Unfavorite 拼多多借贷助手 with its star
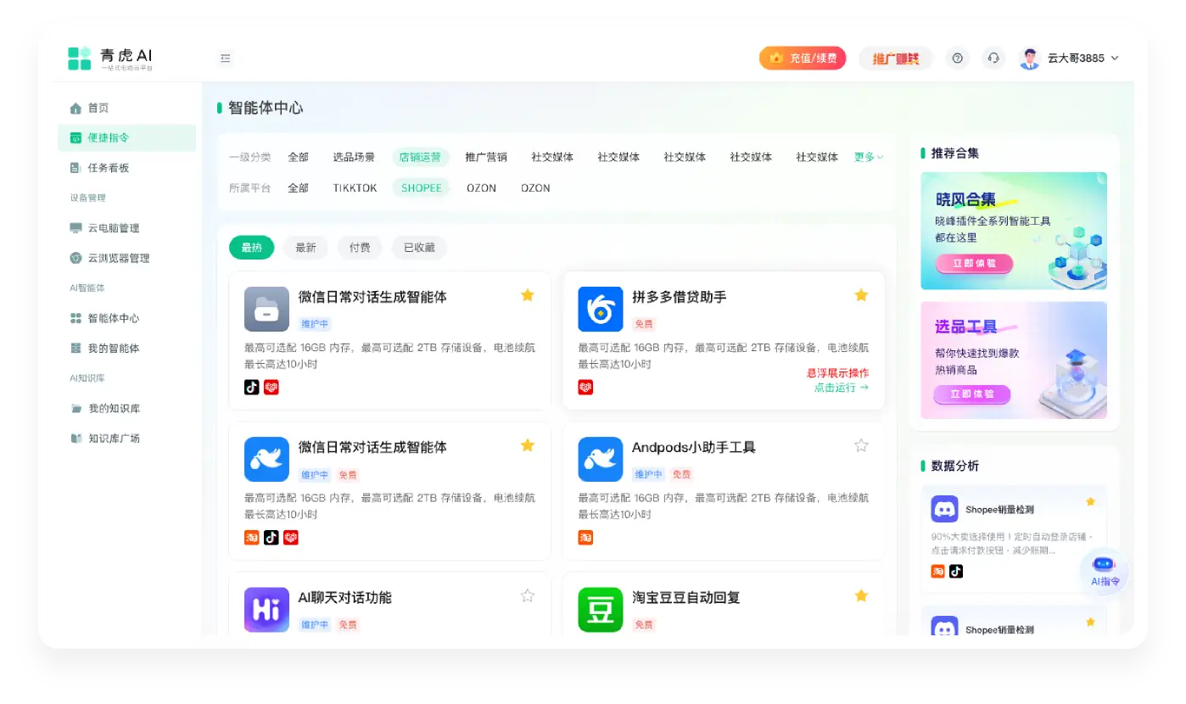 pos(861,295)
